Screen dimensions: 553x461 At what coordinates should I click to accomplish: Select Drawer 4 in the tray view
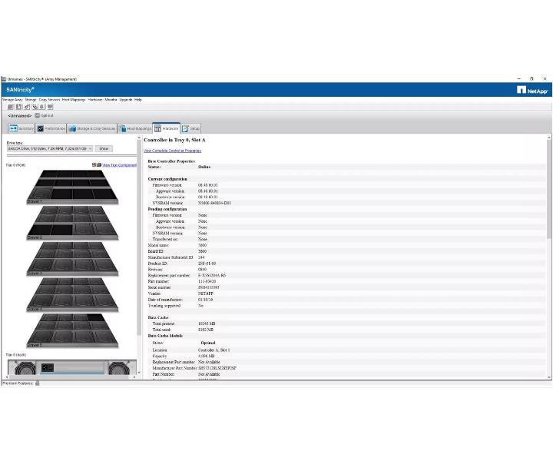tap(72, 295)
